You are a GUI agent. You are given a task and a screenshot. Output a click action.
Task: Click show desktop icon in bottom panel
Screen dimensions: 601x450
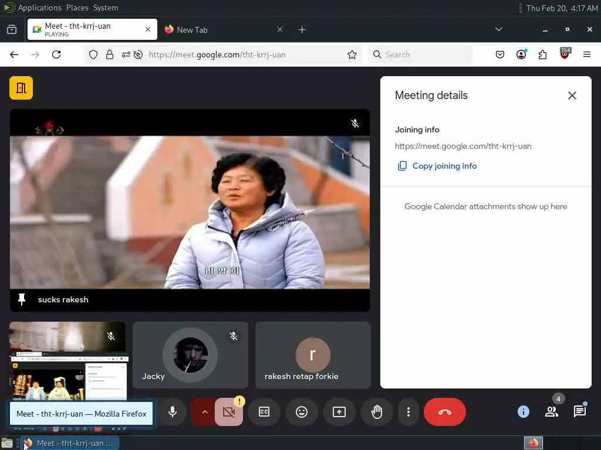coord(7,444)
